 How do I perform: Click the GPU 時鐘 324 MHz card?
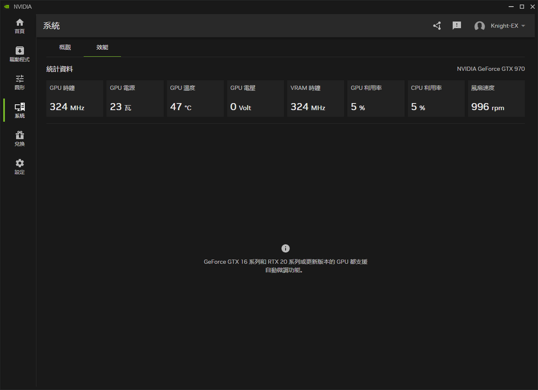pyautogui.click(x=75, y=98)
